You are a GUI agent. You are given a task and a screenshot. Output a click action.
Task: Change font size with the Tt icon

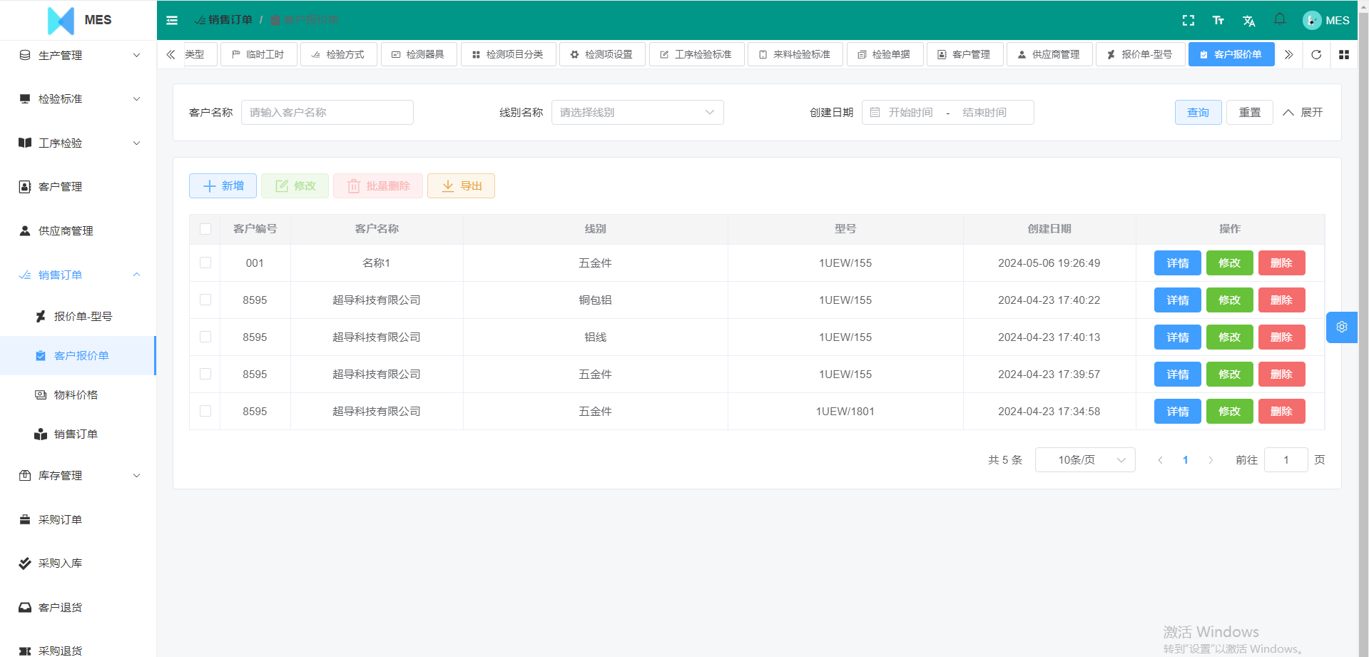tap(1218, 20)
